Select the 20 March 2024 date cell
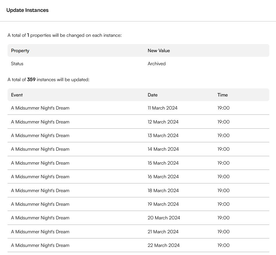The image size is (276, 255). click(x=164, y=218)
